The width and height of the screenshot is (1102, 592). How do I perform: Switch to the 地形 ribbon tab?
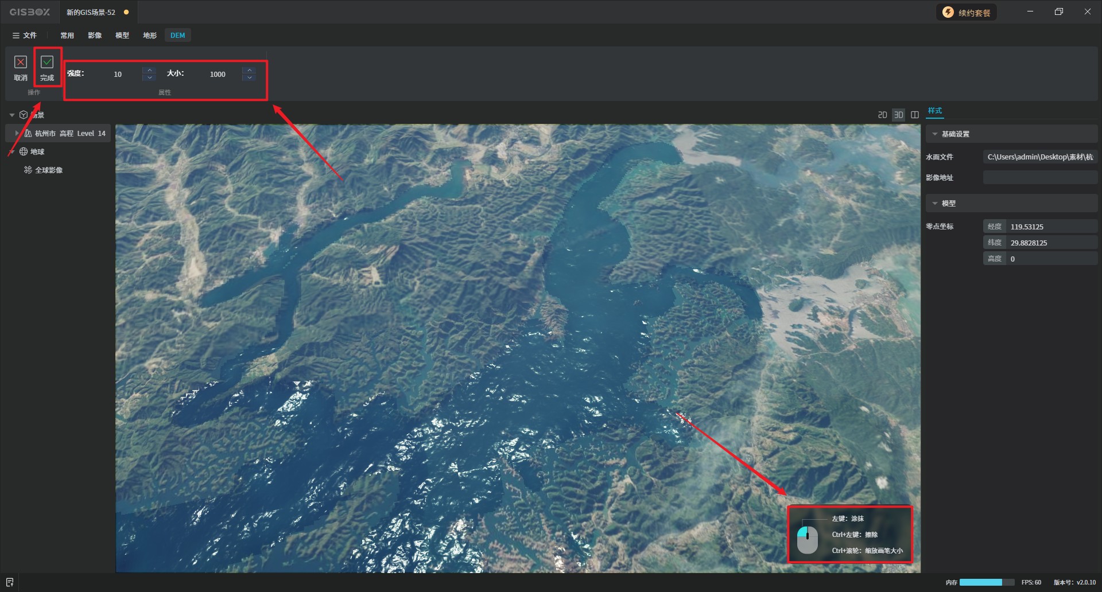point(150,36)
